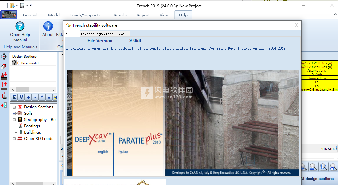Click the plus button to add design section

(x=28, y=97)
